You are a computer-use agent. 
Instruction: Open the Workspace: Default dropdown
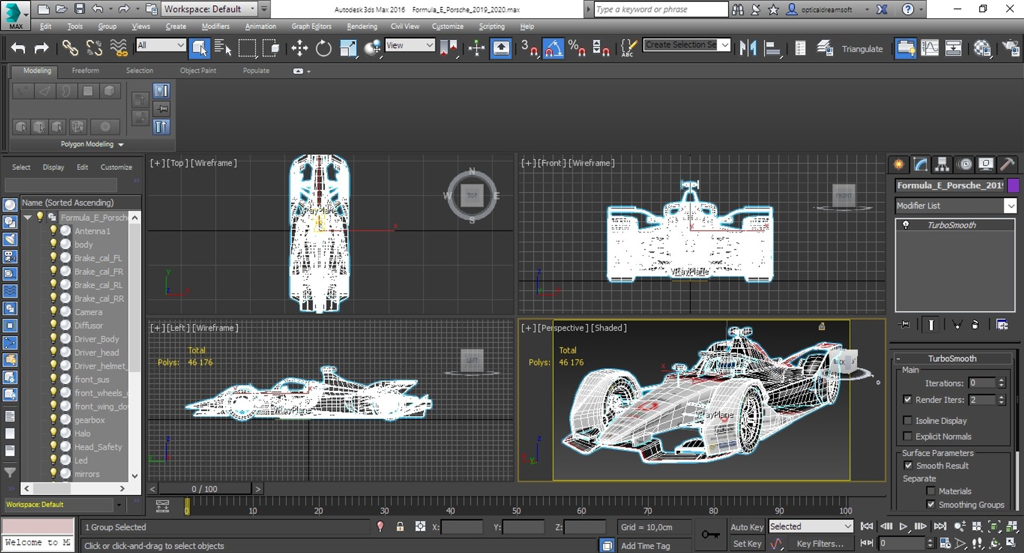pos(209,9)
